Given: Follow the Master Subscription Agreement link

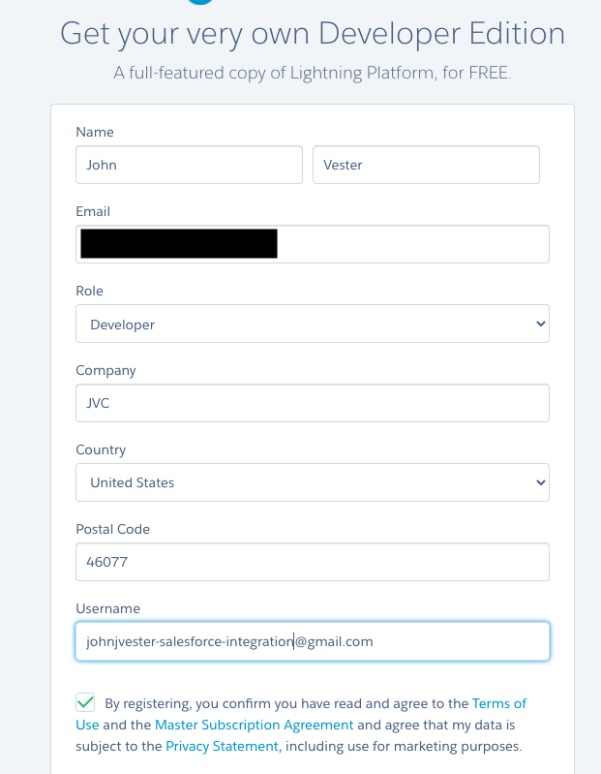Looking at the screenshot, I should (x=255, y=725).
